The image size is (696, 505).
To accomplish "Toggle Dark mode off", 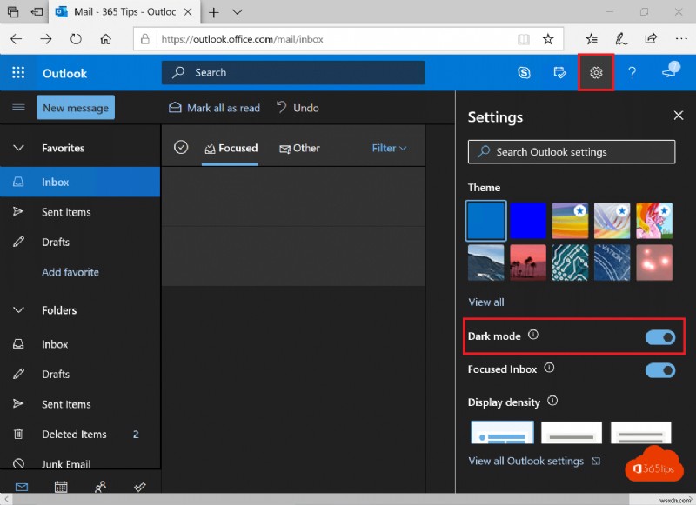I will coord(660,337).
